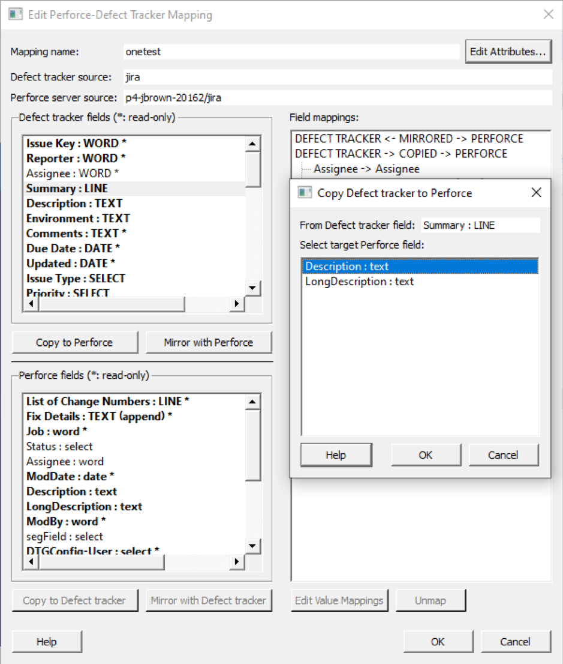Viewport: 563px width, 664px height.
Task: Cancel the Copy Defect tracker to Perforce dialog
Action: pos(503,455)
